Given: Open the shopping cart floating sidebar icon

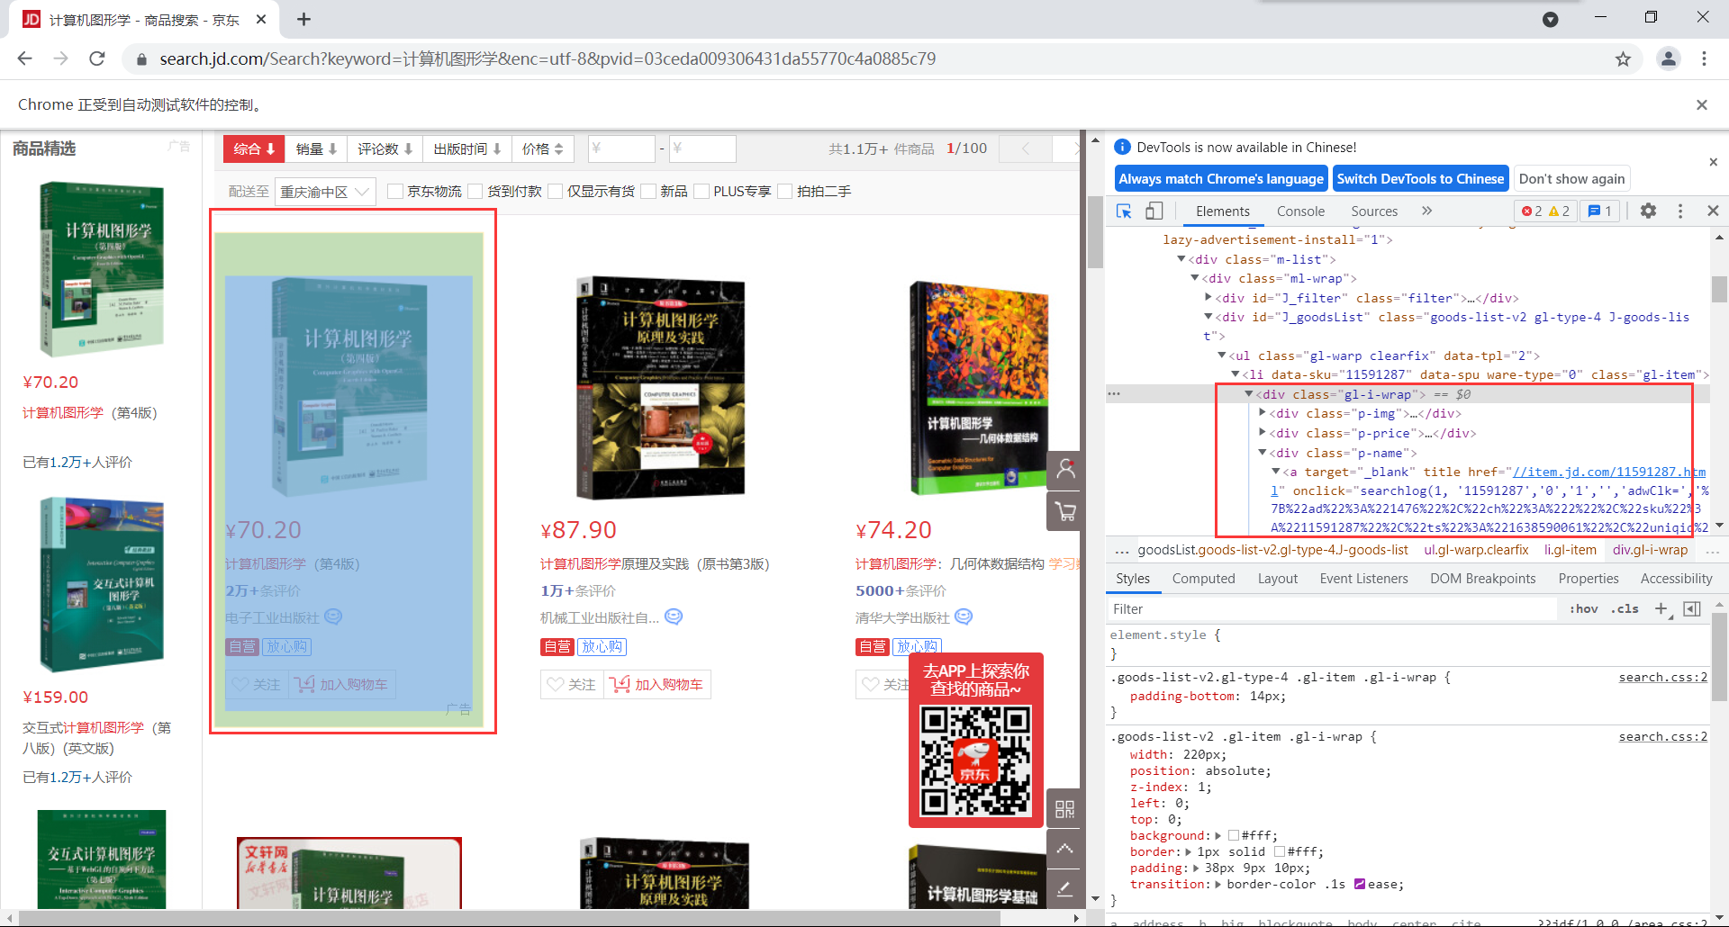Looking at the screenshot, I should [x=1065, y=511].
